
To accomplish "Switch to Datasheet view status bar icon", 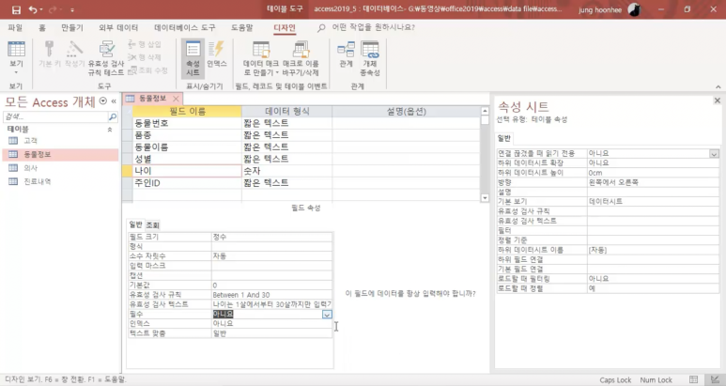I will (693, 379).
